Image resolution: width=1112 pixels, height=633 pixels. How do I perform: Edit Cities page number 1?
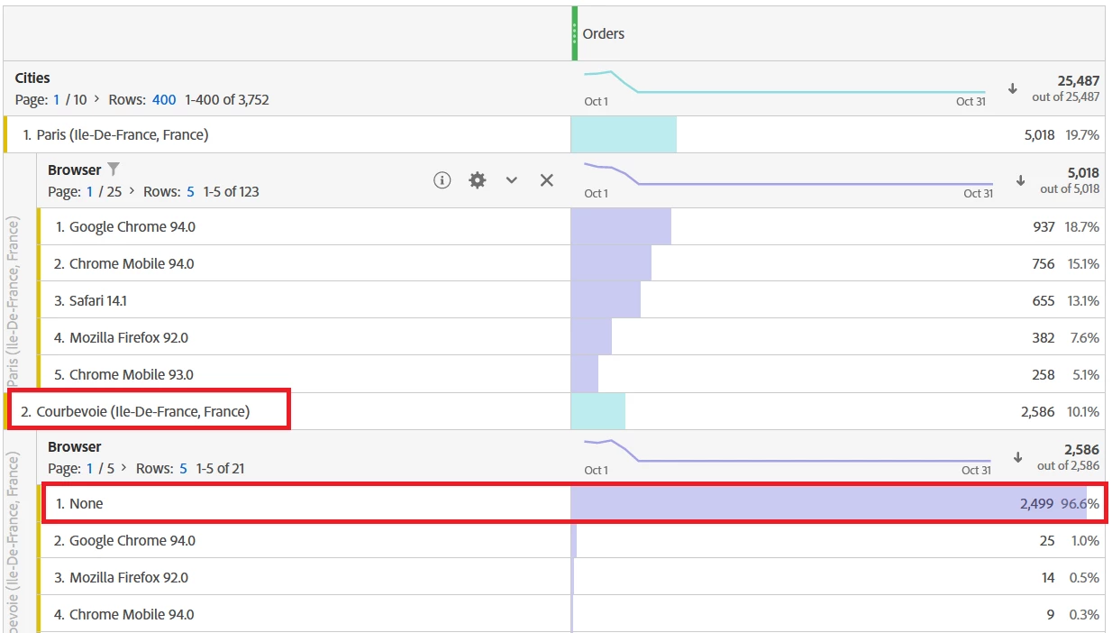(x=57, y=99)
